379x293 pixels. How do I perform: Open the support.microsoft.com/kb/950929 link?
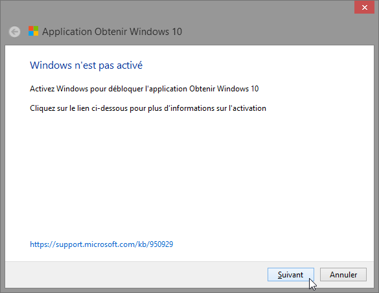click(x=102, y=244)
